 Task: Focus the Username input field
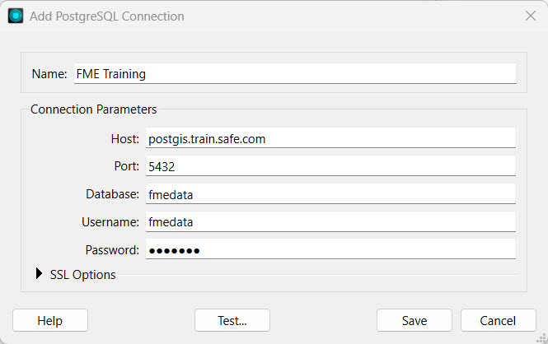point(330,222)
